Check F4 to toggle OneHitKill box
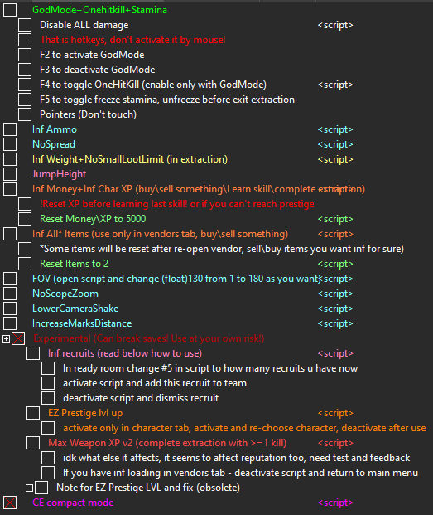 [x=25, y=85]
